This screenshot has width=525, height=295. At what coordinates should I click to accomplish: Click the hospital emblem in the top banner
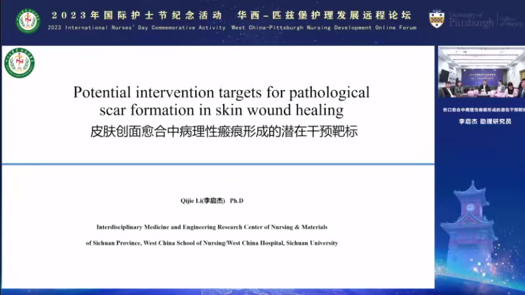[x=28, y=21]
